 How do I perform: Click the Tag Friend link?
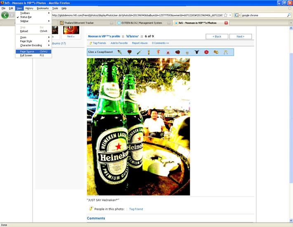[136, 209]
